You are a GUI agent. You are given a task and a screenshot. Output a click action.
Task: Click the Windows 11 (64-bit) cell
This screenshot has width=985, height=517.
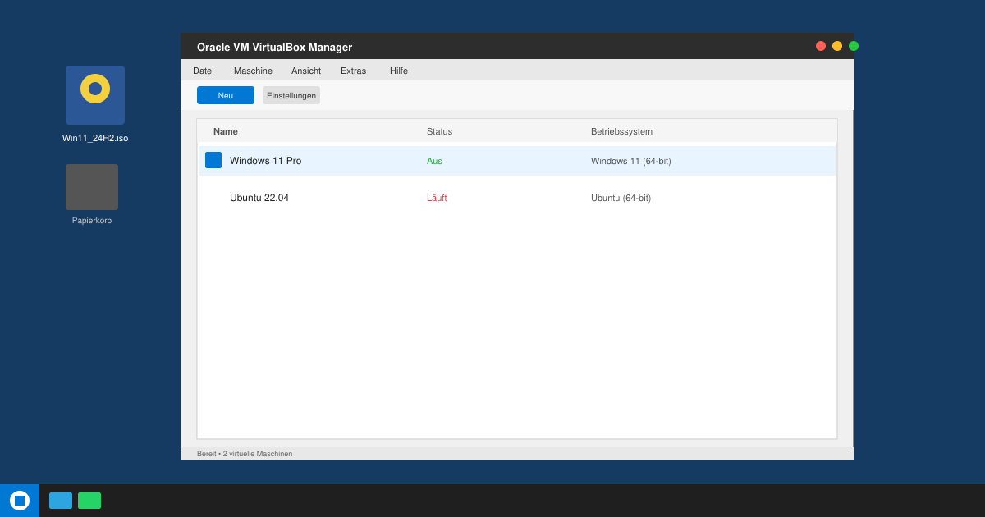[631, 161]
